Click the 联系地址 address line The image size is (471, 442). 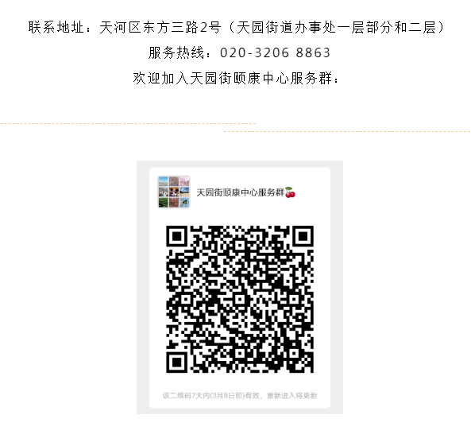[x=236, y=27]
